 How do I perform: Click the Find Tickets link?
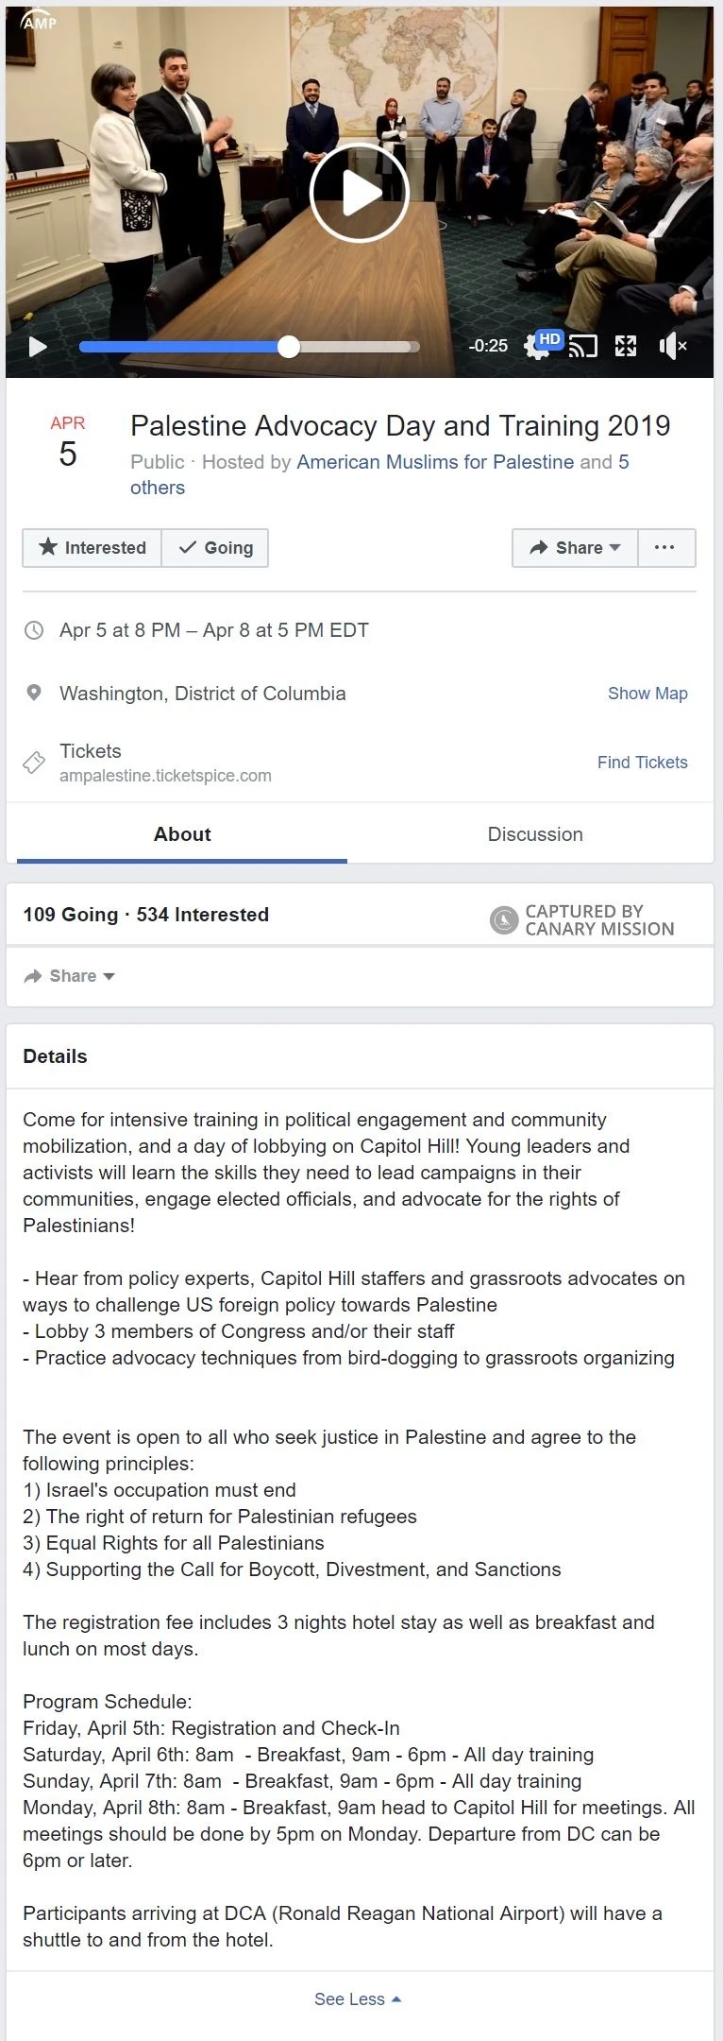point(642,763)
